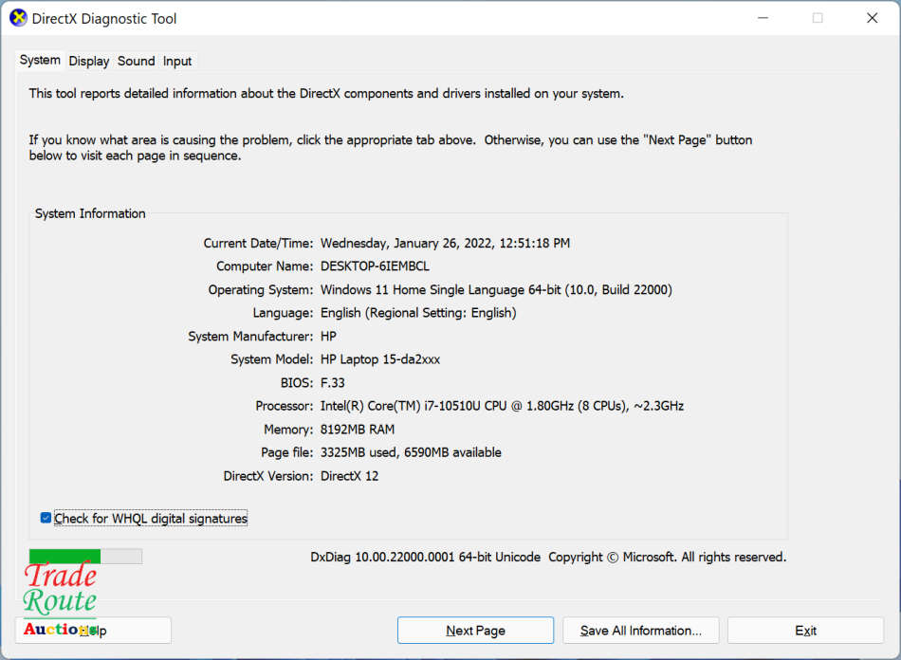Click Save All Information button
Image resolution: width=901 pixels, height=660 pixels.
pos(640,631)
